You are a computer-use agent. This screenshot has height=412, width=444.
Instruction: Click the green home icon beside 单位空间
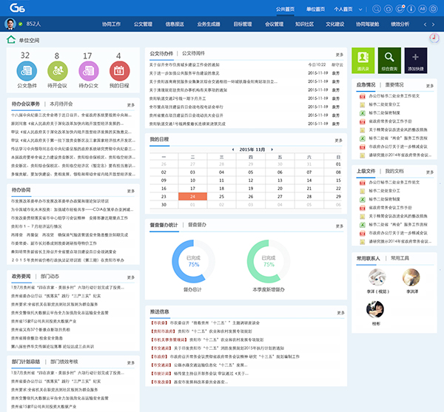[11, 40]
